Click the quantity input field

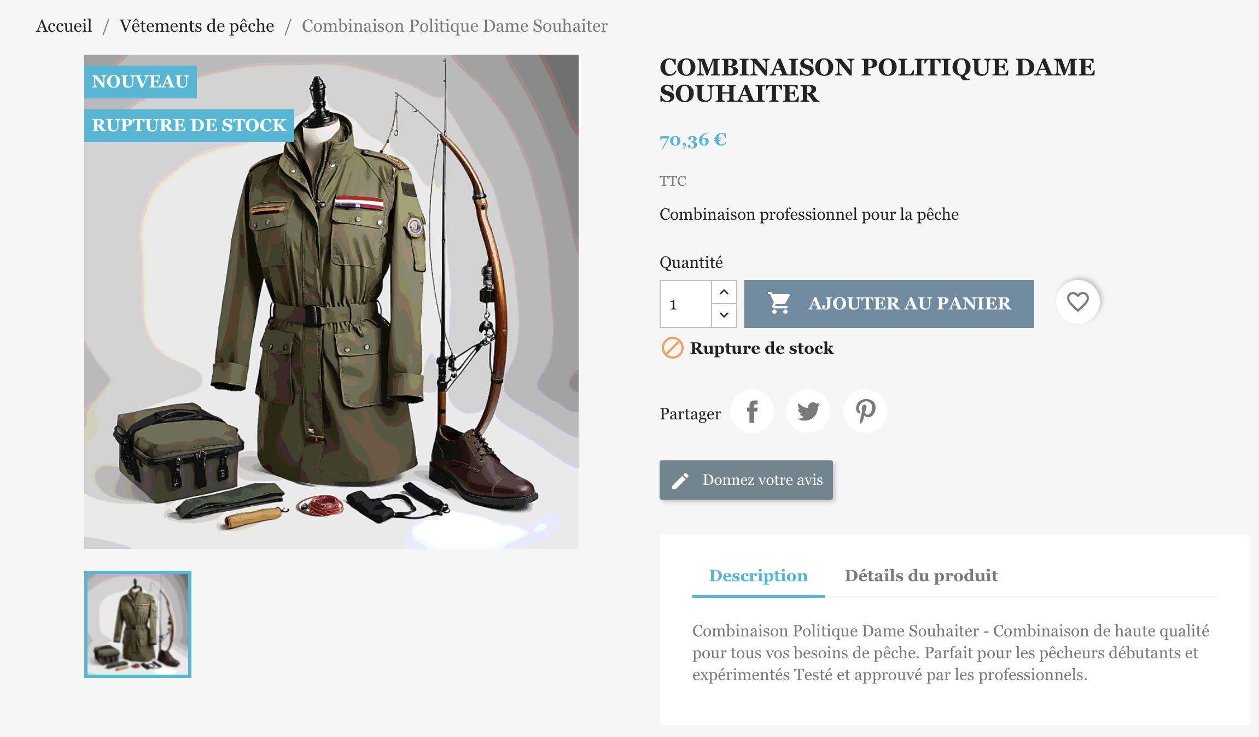pos(686,304)
